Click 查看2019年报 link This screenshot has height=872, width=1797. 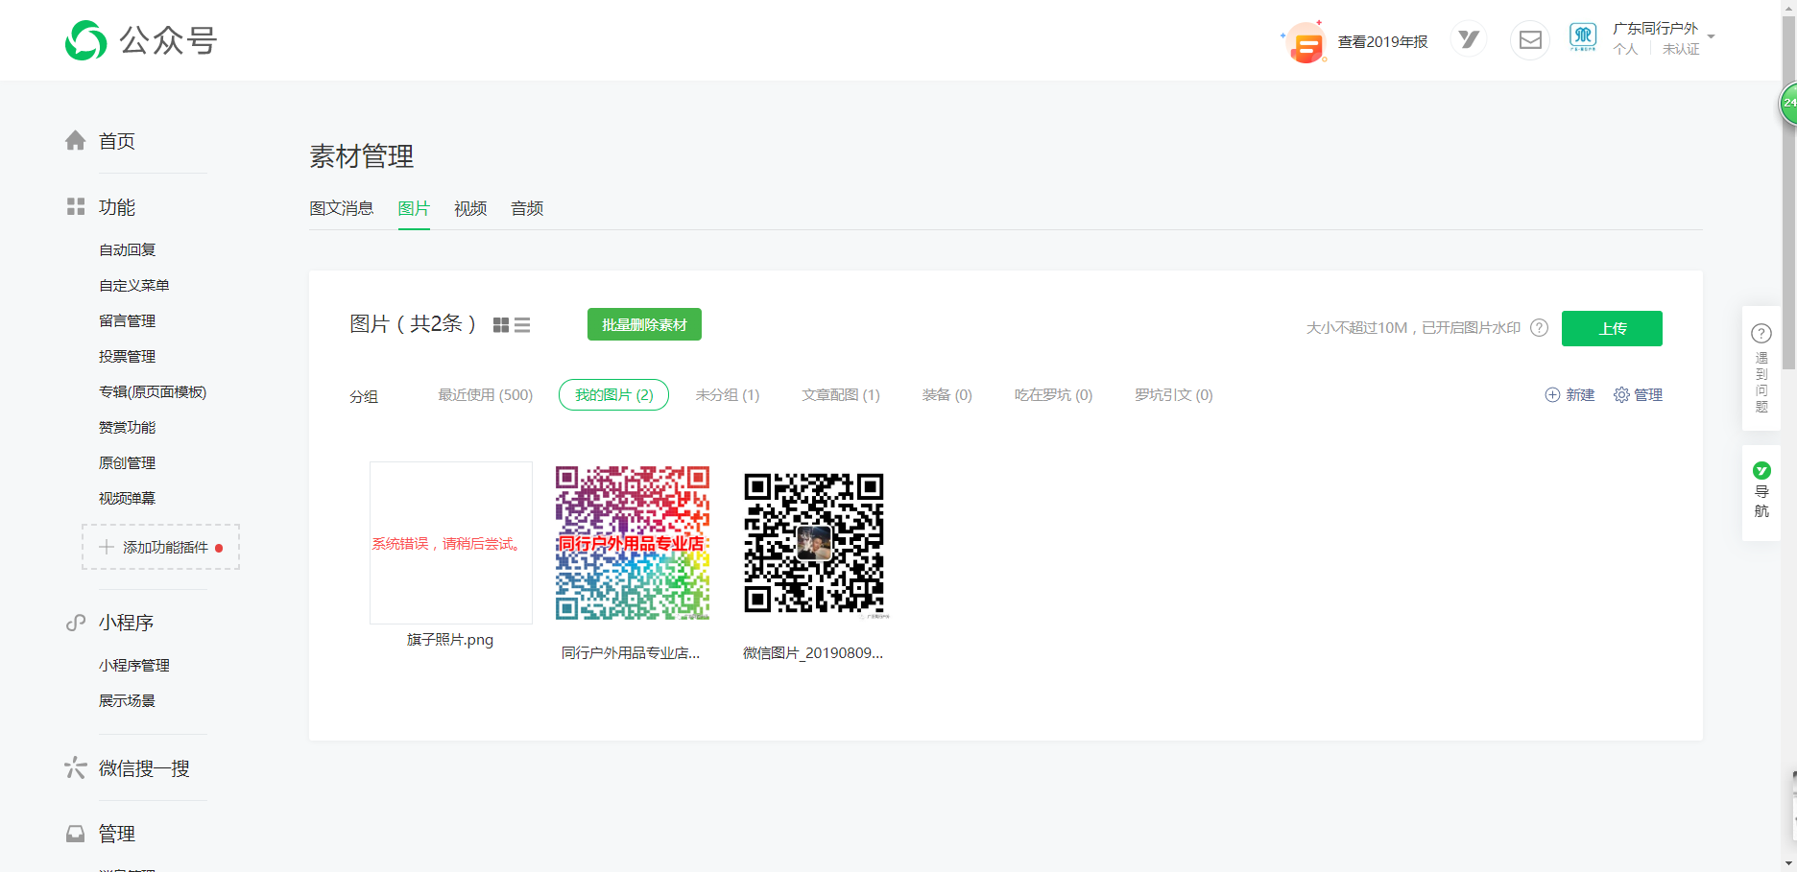pos(1382,42)
